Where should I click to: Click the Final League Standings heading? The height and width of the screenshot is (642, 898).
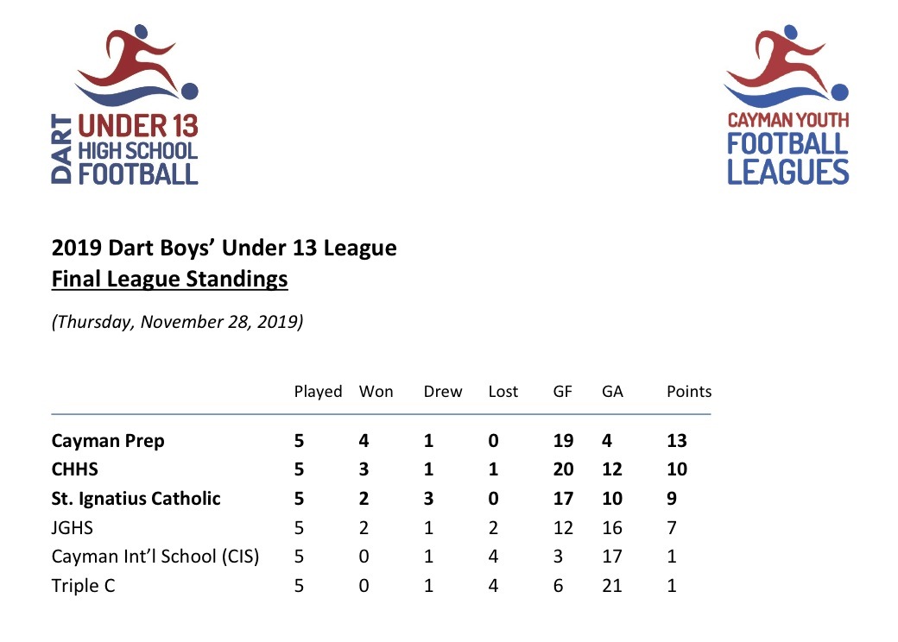click(x=170, y=280)
